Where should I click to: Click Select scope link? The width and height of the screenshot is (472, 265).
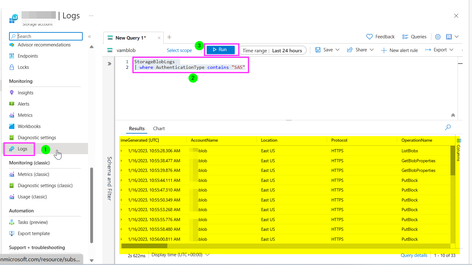point(179,50)
